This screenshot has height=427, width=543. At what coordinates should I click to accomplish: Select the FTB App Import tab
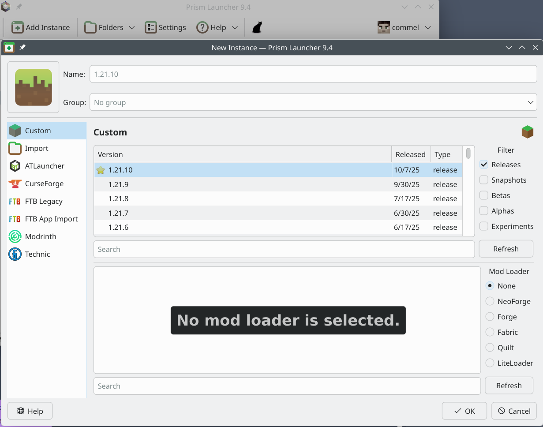click(x=51, y=219)
